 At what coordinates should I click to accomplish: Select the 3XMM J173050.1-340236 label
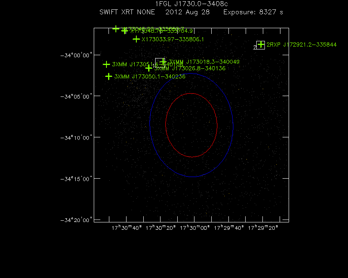(150, 76)
